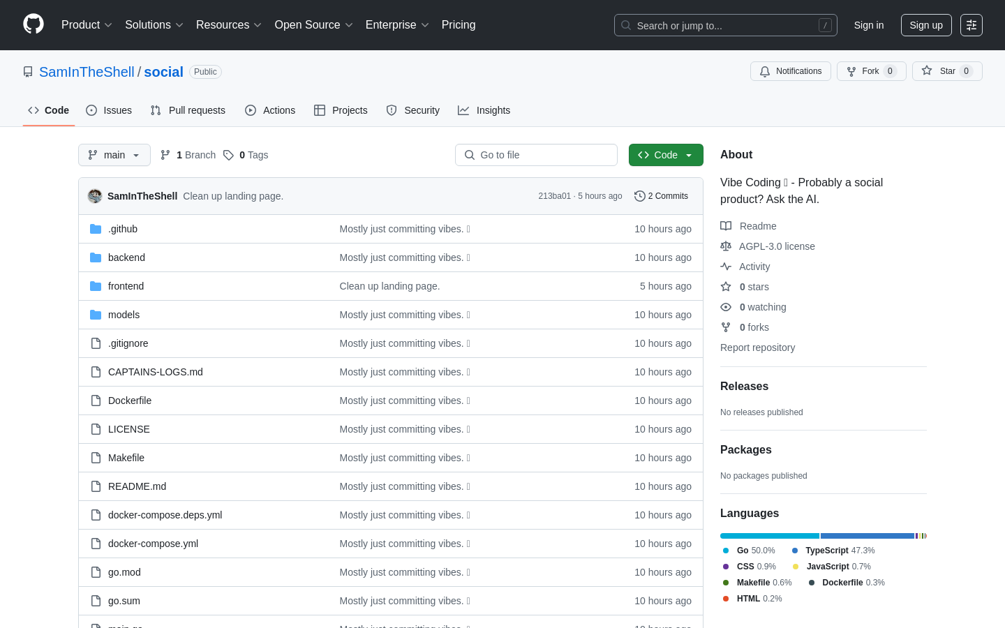Open the Insights tab

click(x=484, y=110)
